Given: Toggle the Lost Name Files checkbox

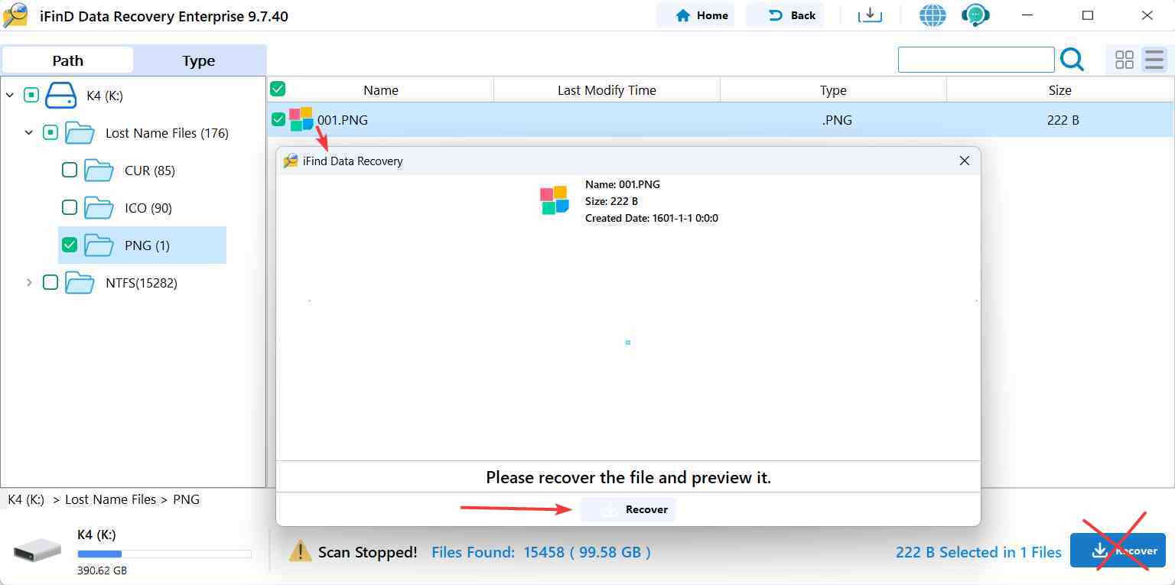Looking at the screenshot, I should click(50, 133).
